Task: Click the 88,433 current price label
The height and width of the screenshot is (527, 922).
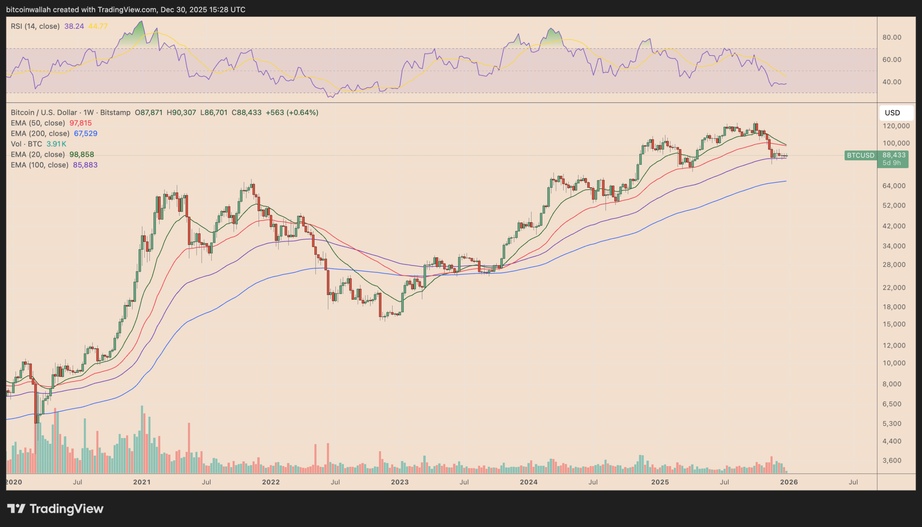Action: tap(894, 155)
